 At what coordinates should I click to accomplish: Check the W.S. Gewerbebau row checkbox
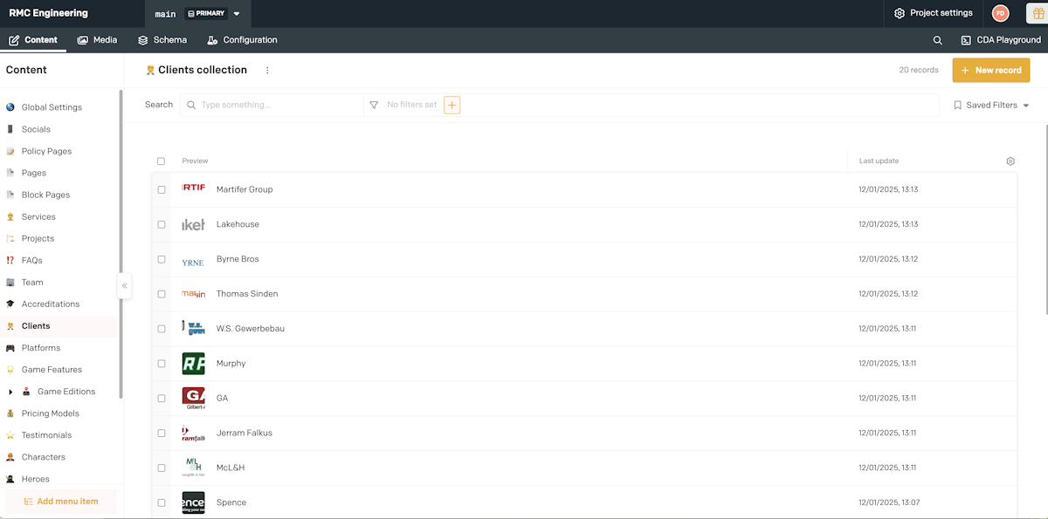coord(162,329)
